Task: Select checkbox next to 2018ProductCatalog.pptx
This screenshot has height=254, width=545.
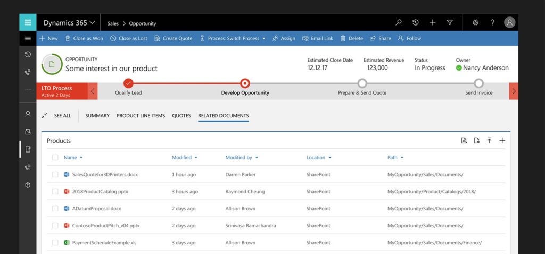Action: 55,192
